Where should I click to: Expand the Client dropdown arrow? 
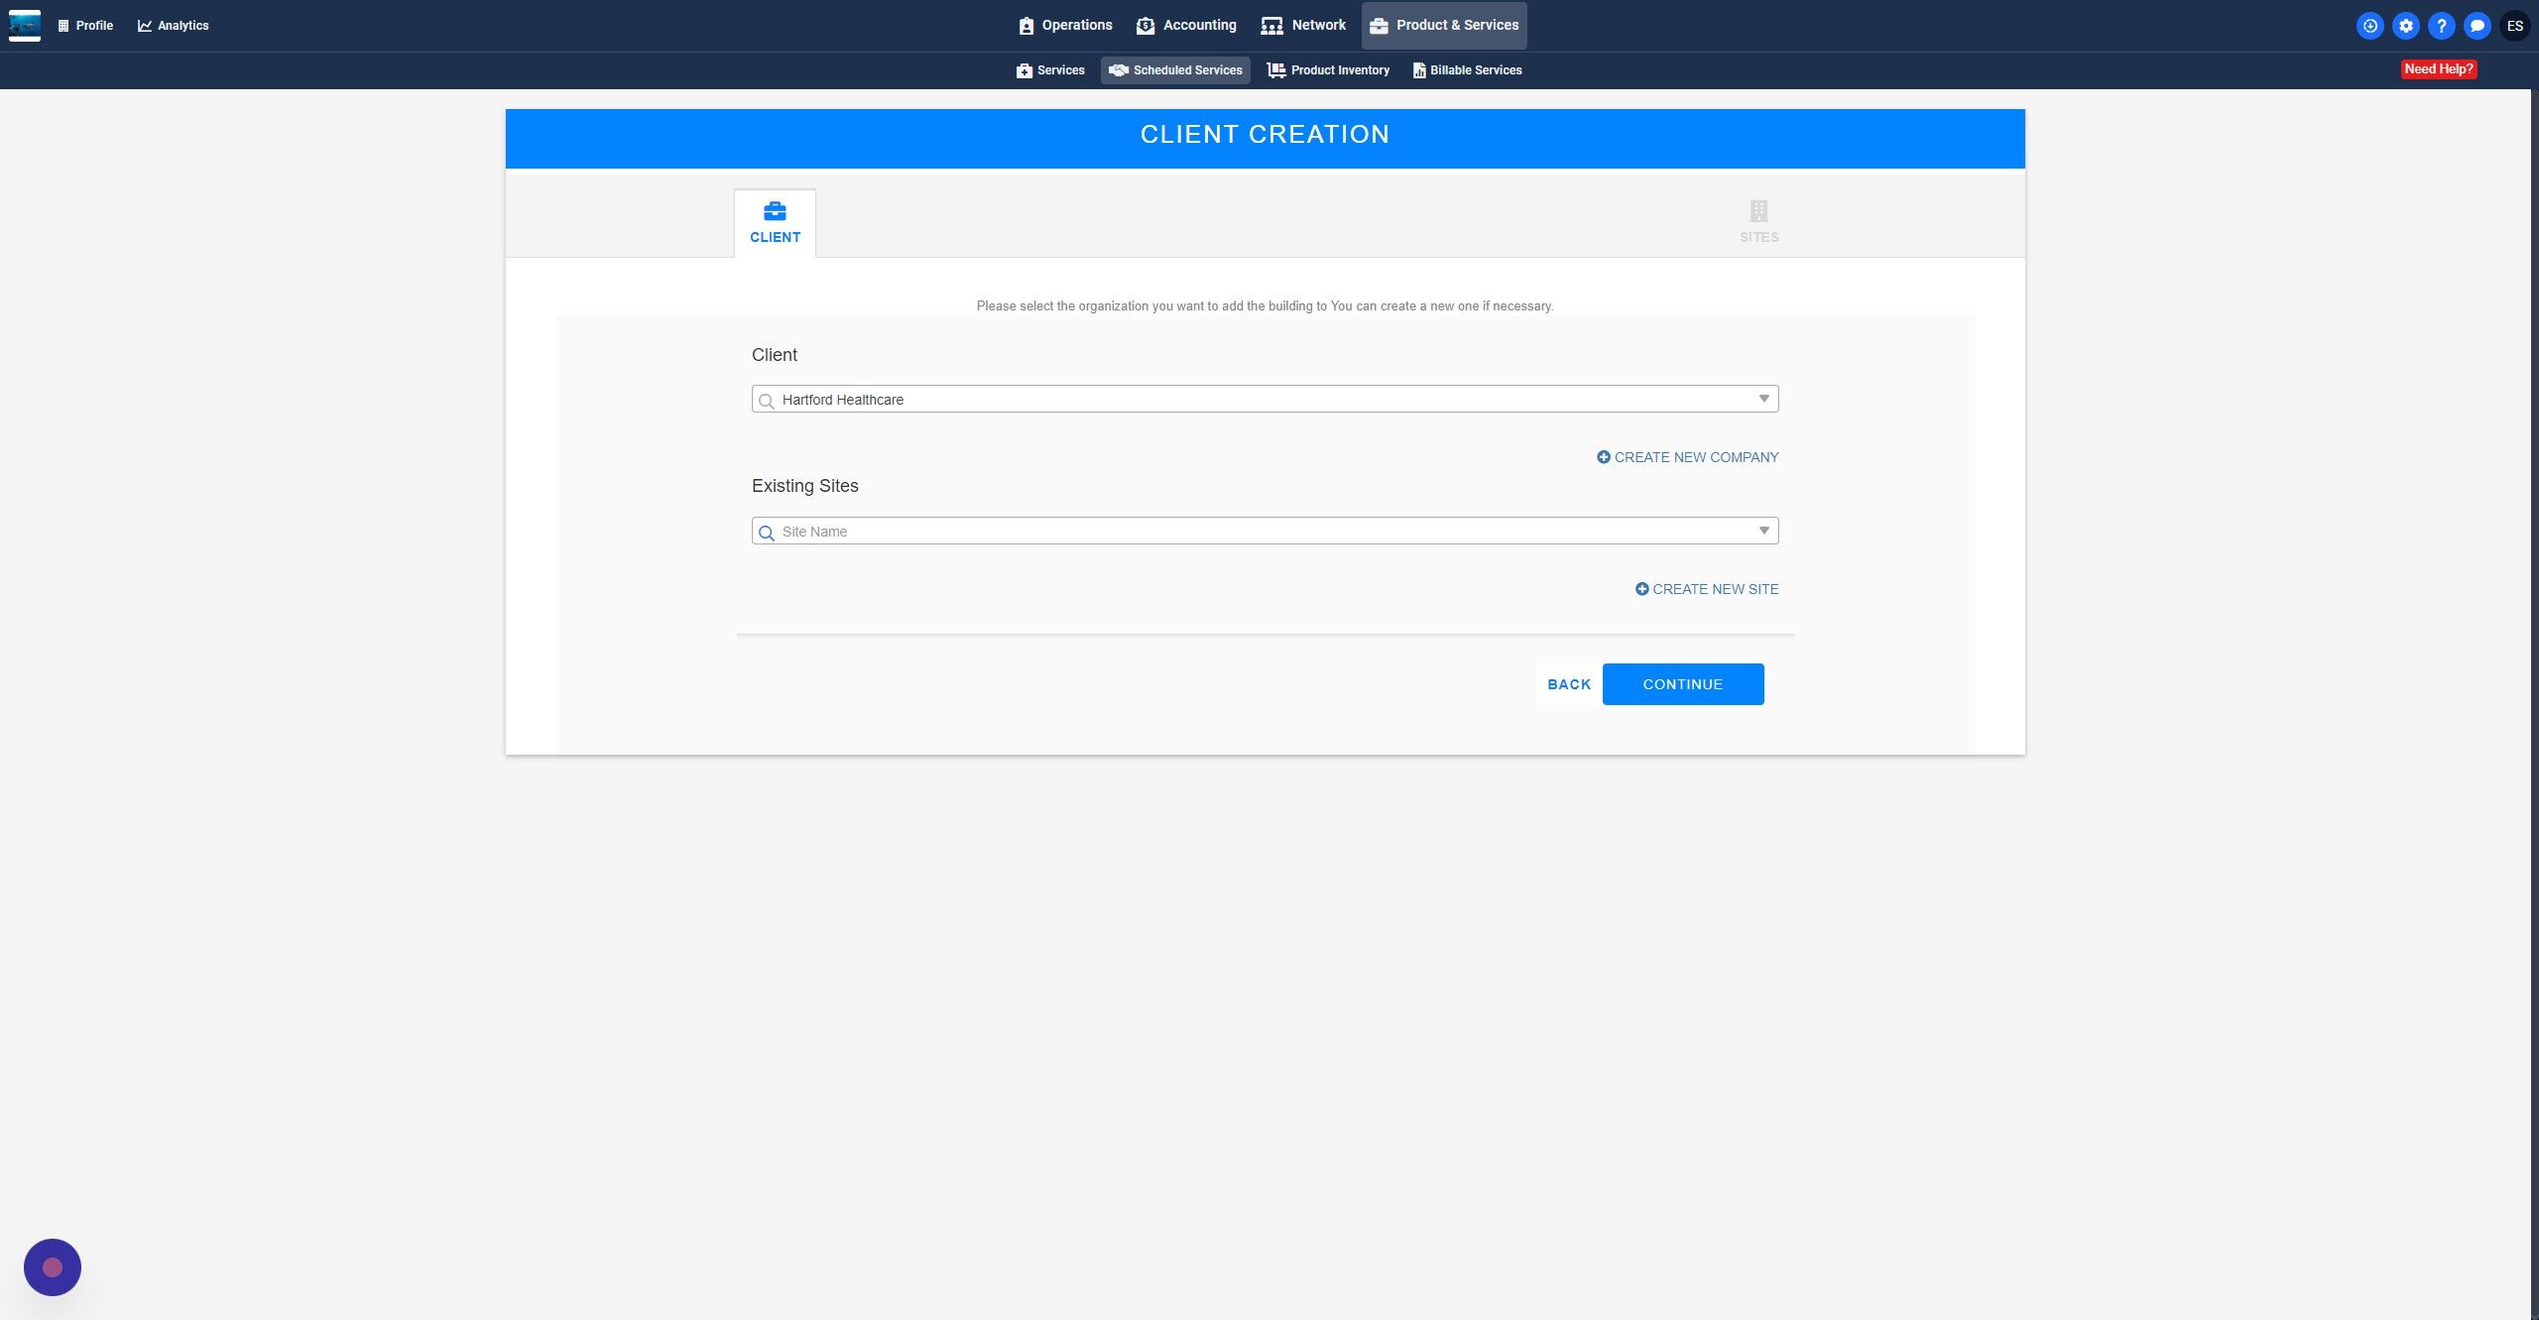tap(1763, 399)
